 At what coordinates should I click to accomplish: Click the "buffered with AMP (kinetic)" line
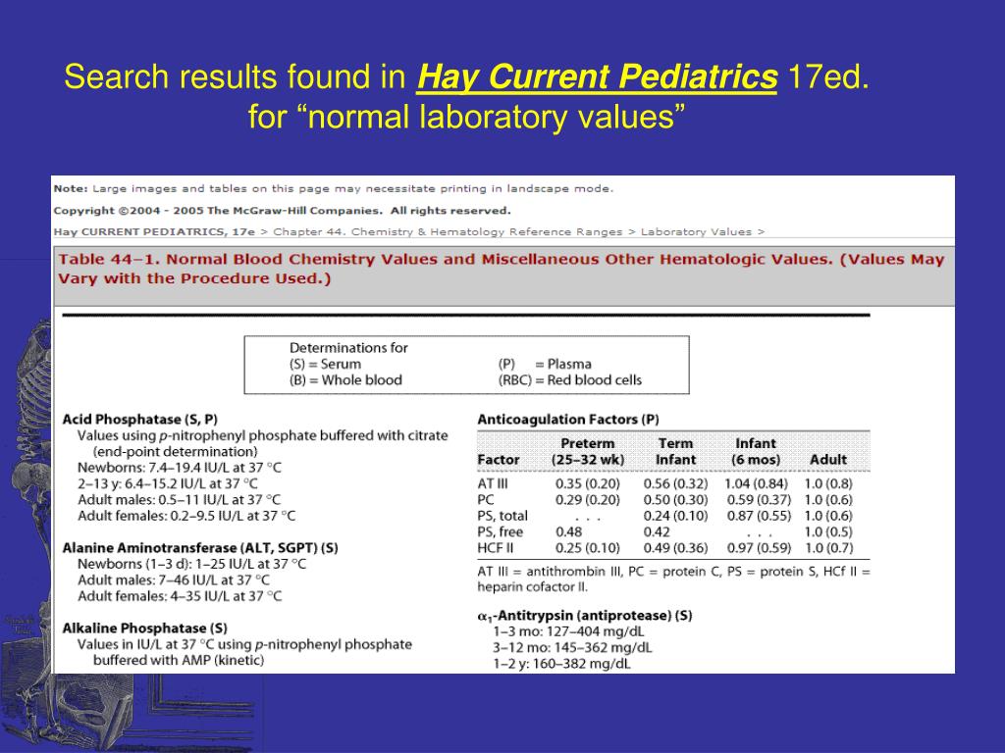(179, 660)
